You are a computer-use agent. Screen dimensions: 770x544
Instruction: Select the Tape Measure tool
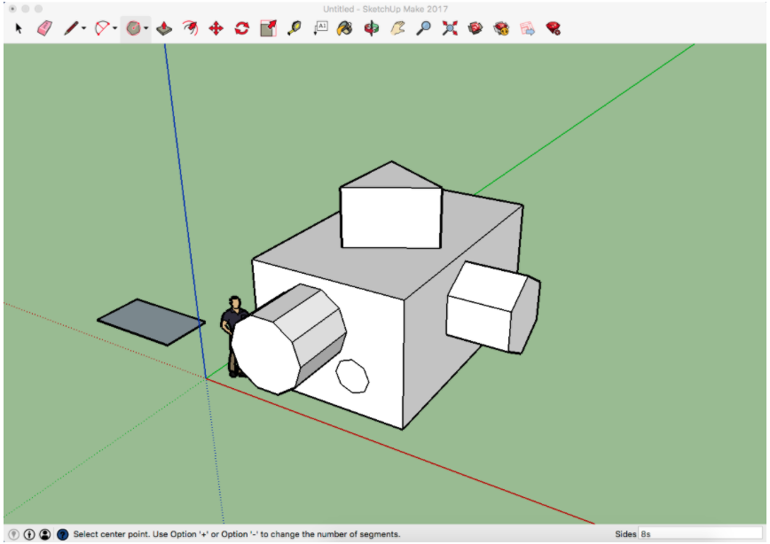295,28
